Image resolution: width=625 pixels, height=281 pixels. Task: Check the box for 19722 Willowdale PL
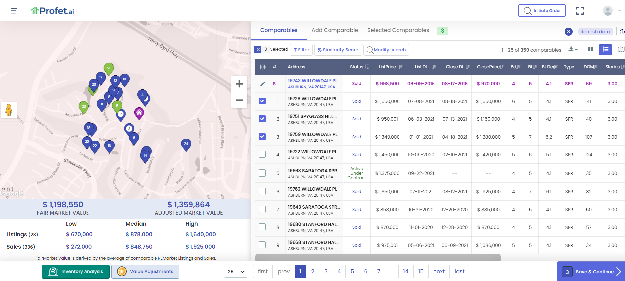click(262, 154)
